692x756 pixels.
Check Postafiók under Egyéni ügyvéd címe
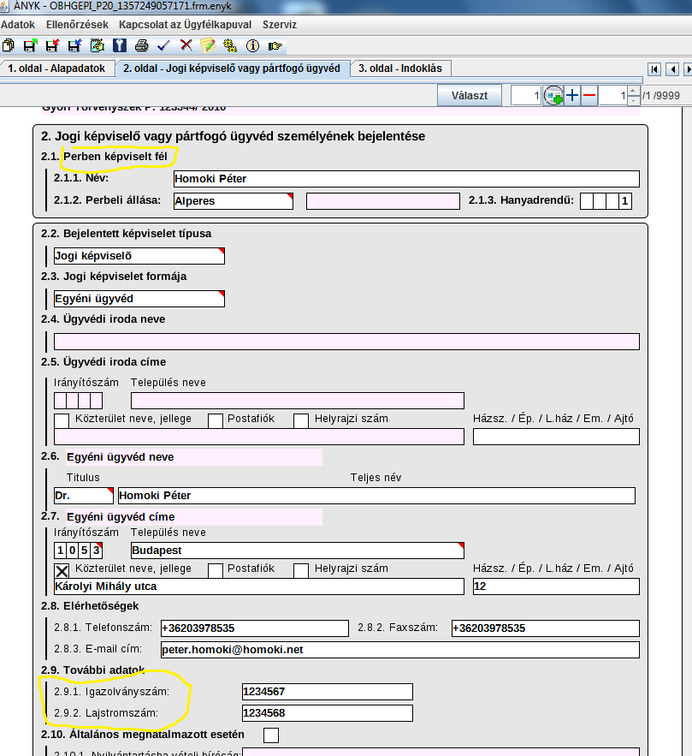tap(216, 571)
